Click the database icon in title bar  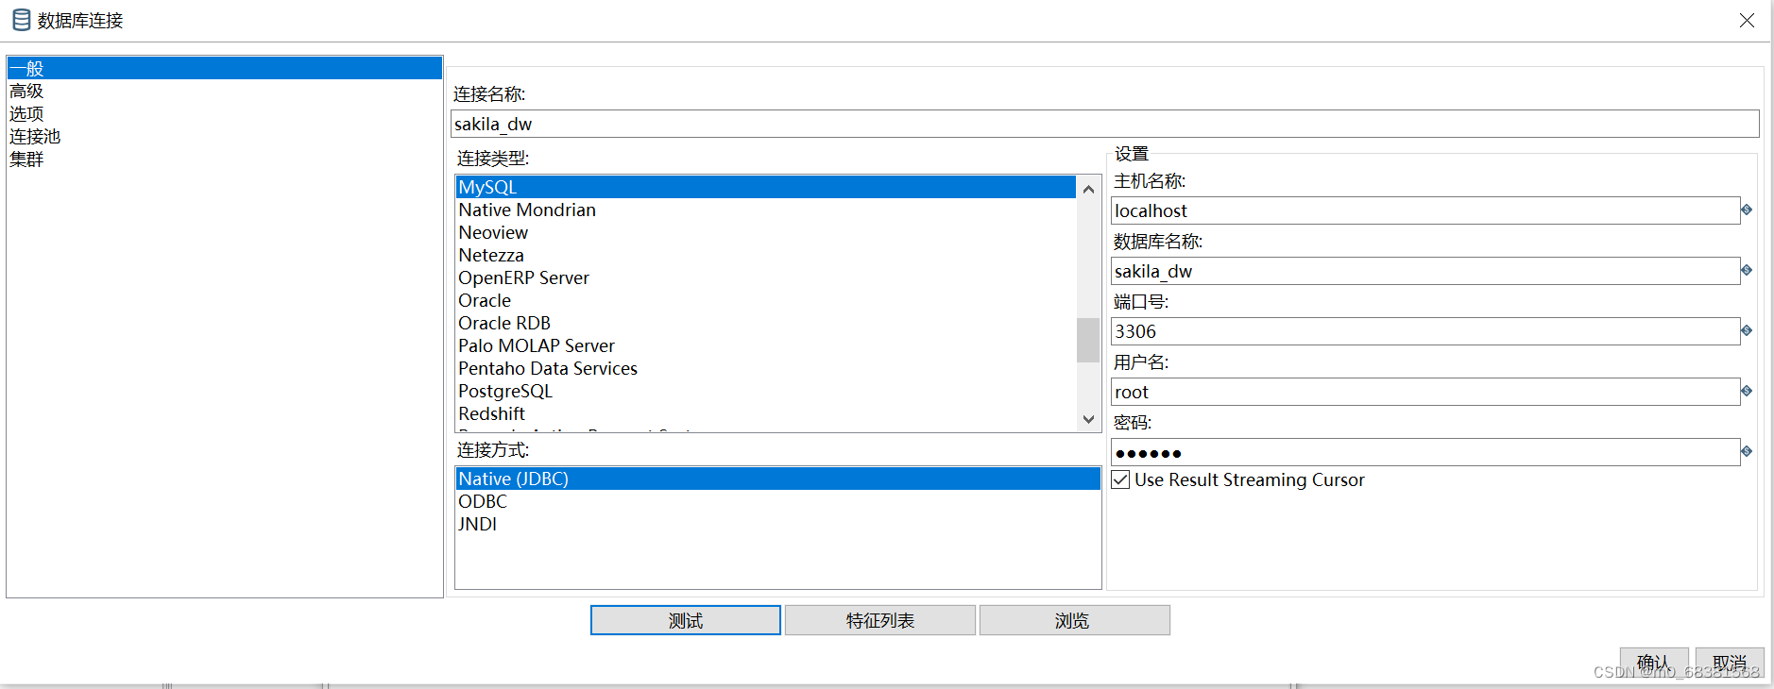pos(21,20)
